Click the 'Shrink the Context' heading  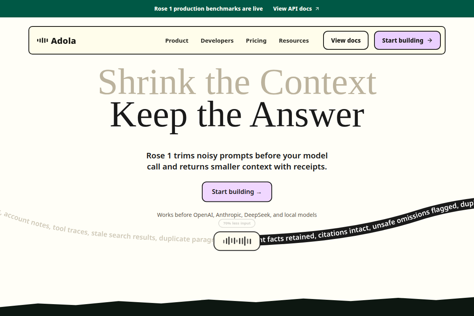237,82
